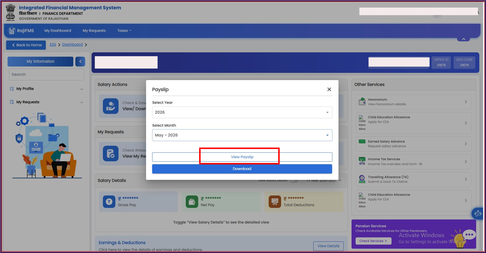Viewport: 486px width, 253px height.
Task: Open My Requests in top navigation
Action: (94, 31)
